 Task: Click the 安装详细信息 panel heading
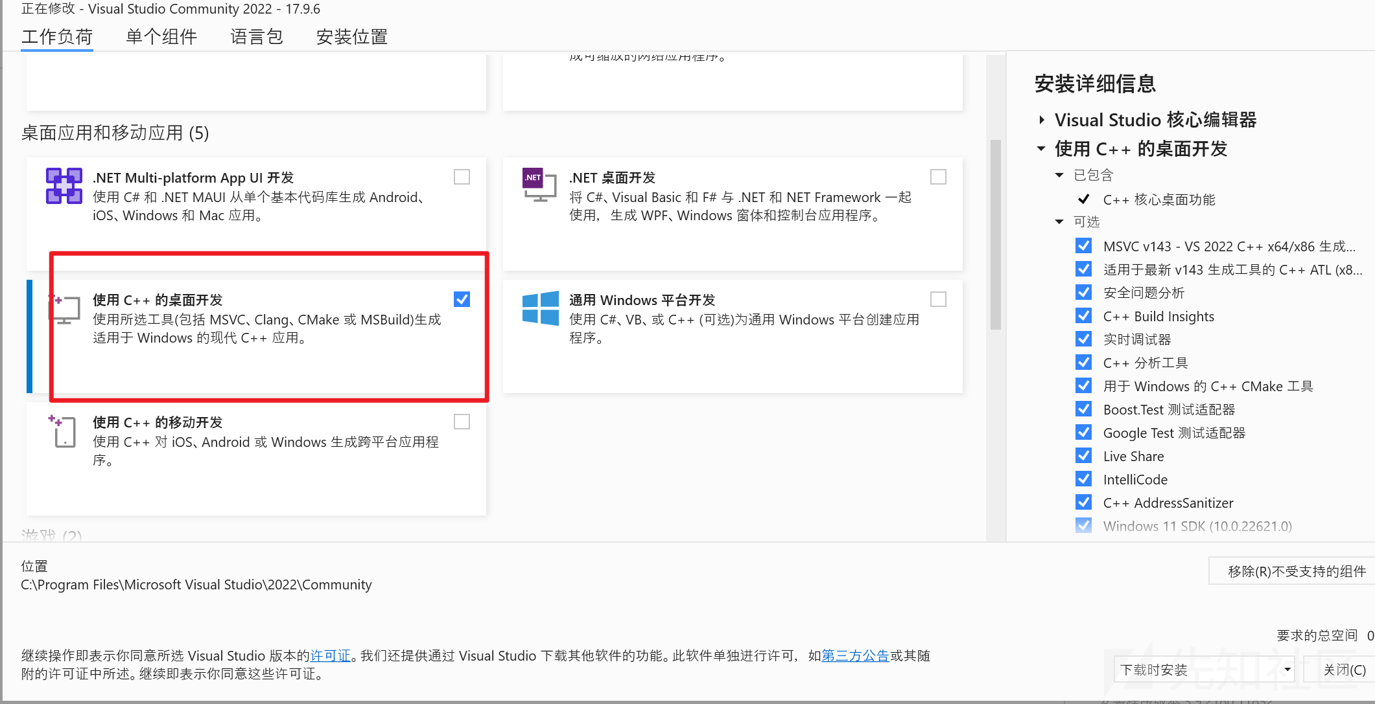(1095, 84)
